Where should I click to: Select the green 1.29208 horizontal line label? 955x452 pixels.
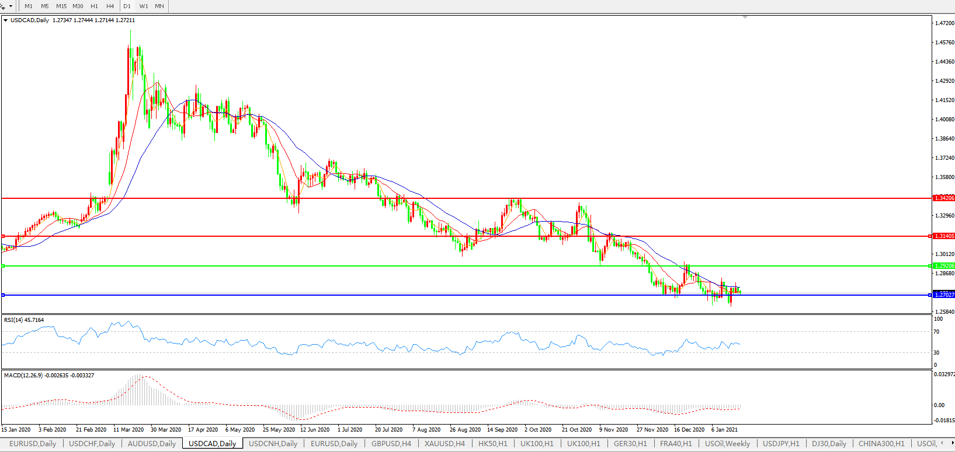click(944, 266)
